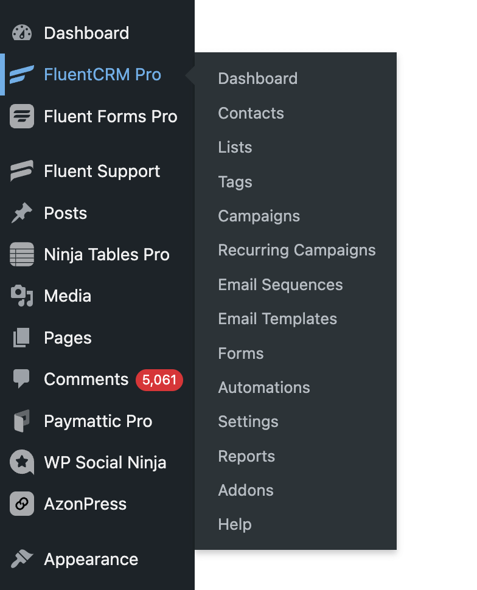Open Contacts in the FluentCRM submenu
Screen dimensions: 477x590
coord(251,113)
